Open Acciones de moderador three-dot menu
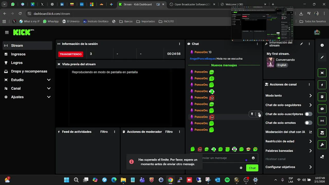Image resolution: width=329 pixels, height=185 pixels. pyautogui.click(x=179, y=132)
